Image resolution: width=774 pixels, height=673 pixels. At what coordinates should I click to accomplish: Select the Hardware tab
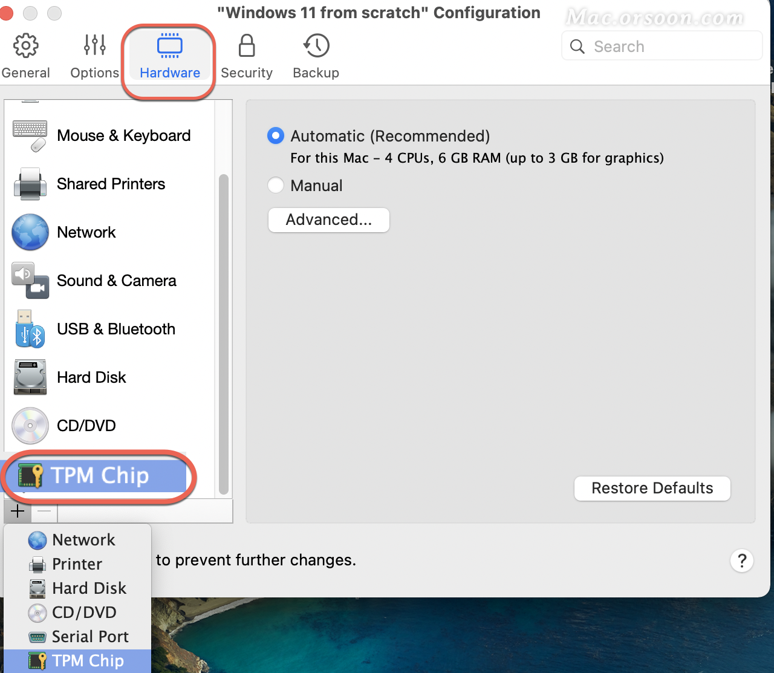(x=169, y=57)
